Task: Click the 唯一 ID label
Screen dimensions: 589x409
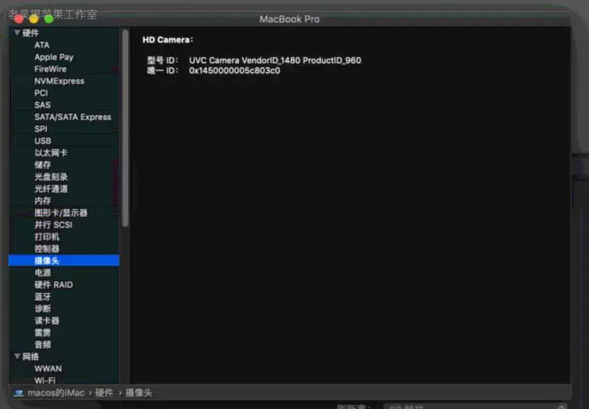Action: (162, 71)
